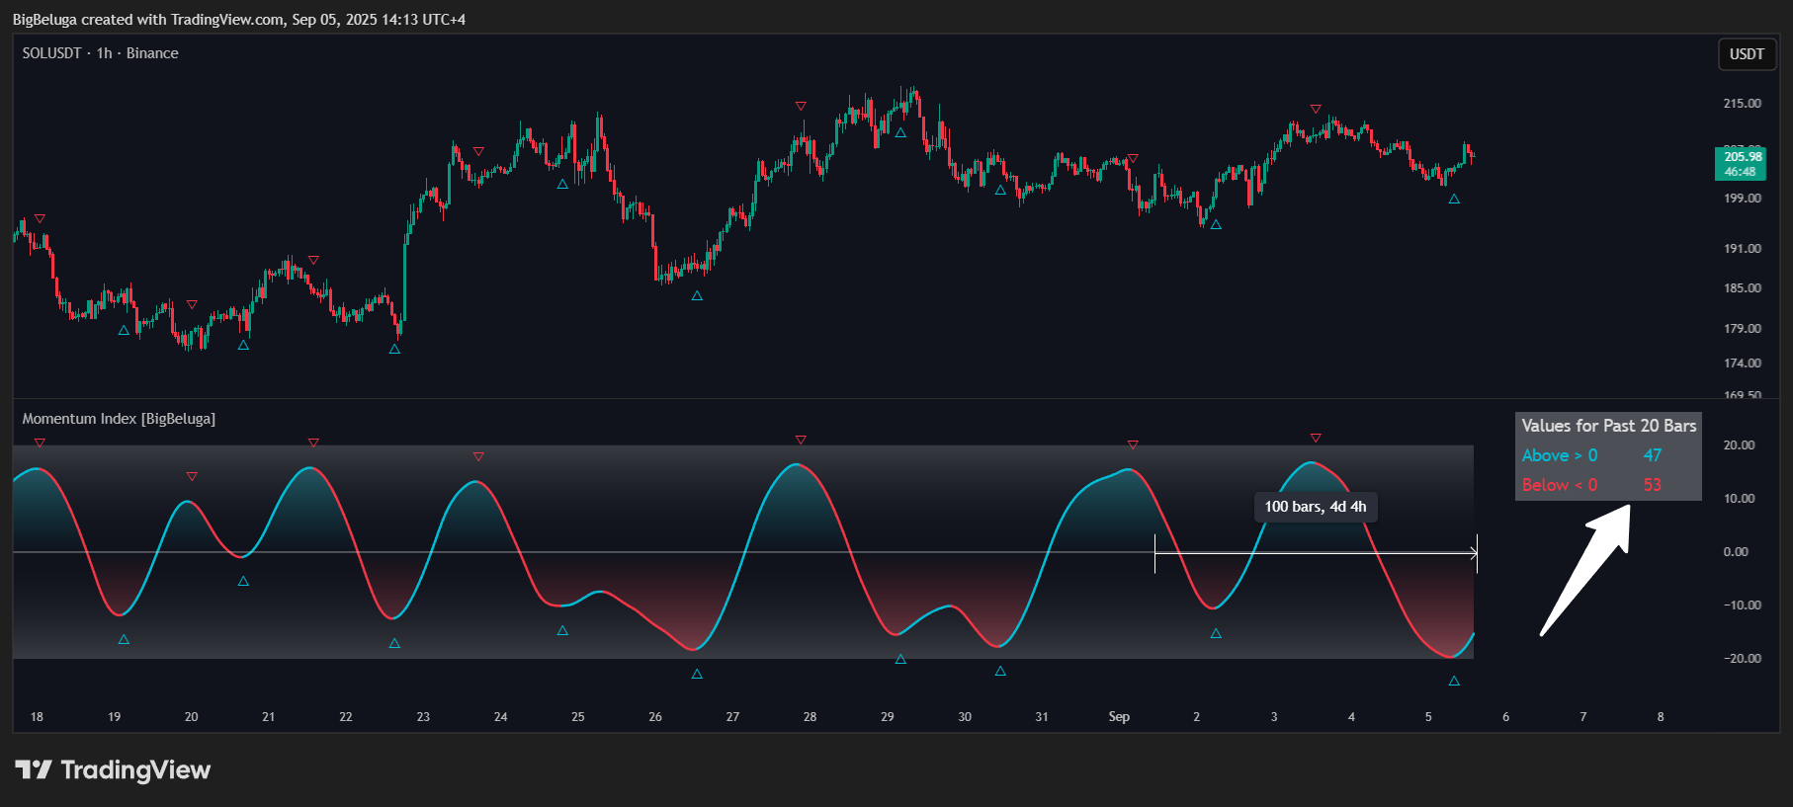The width and height of the screenshot is (1793, 807).
Task: Click the 10.00 indicator scale label
Action: pos(1740,499)
